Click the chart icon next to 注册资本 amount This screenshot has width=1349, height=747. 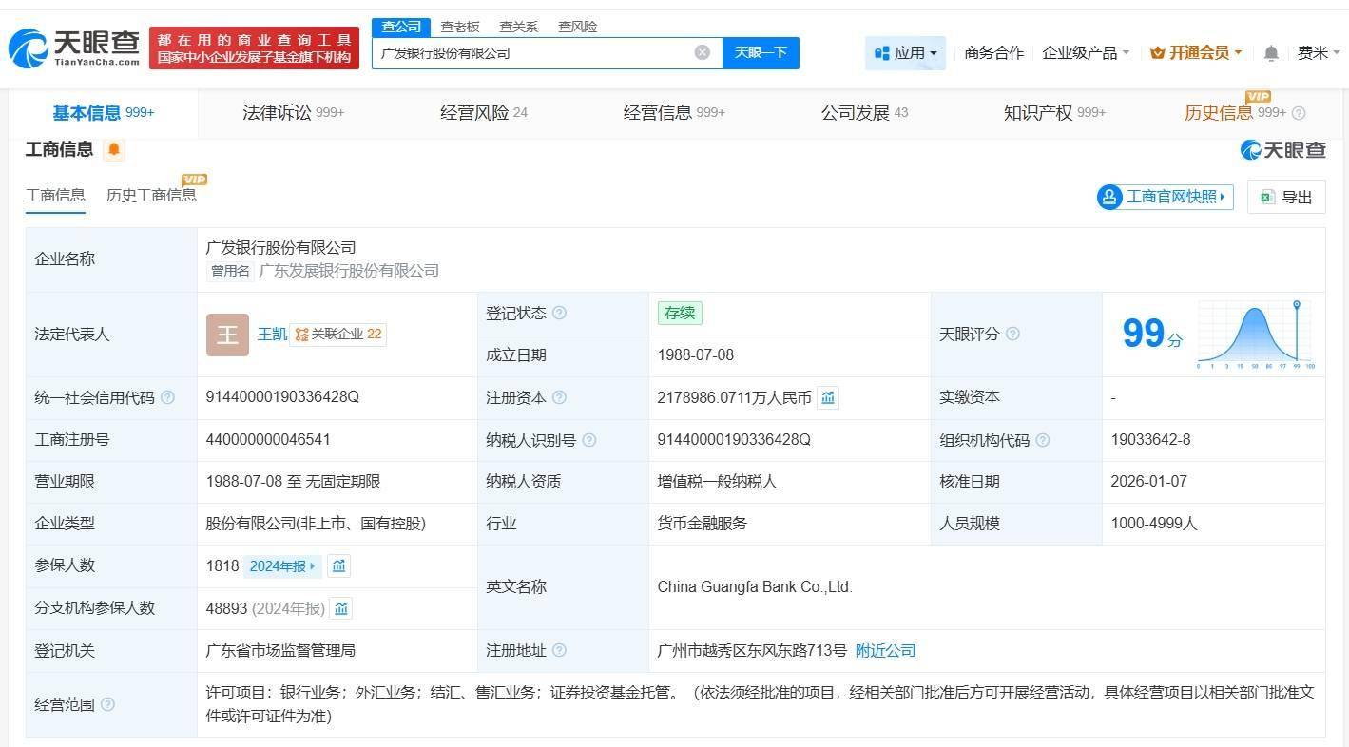coord(827,397)
